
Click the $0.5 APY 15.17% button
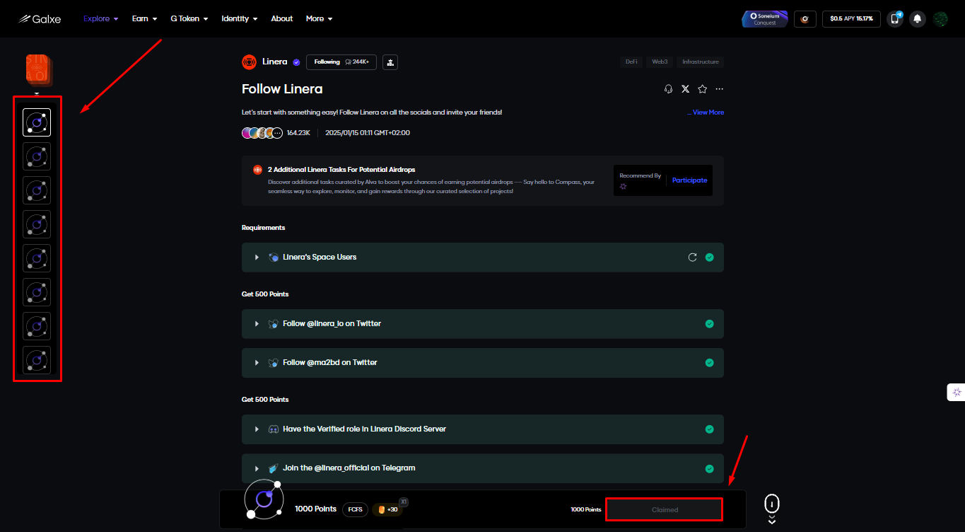click(851, 19)
